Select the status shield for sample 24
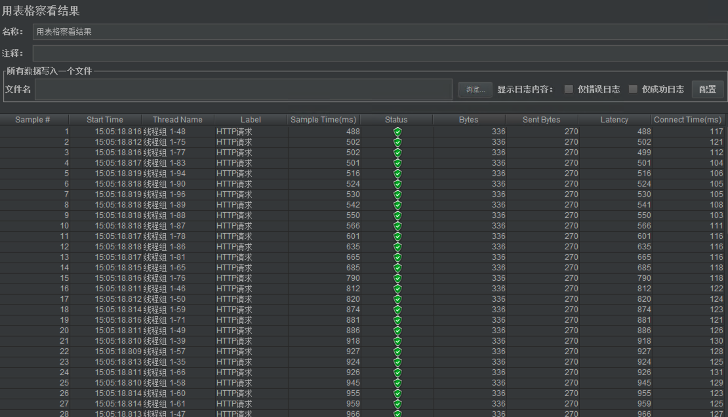This screenshot has height=417, width=728. (x=397, y=372)
